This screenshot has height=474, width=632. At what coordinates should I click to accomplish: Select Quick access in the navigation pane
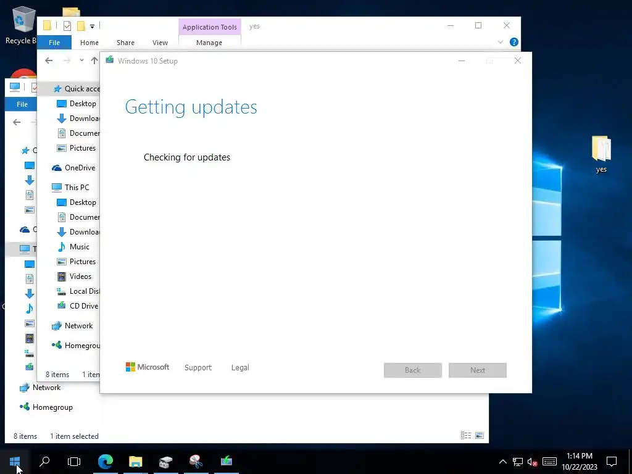pos(76,89)
